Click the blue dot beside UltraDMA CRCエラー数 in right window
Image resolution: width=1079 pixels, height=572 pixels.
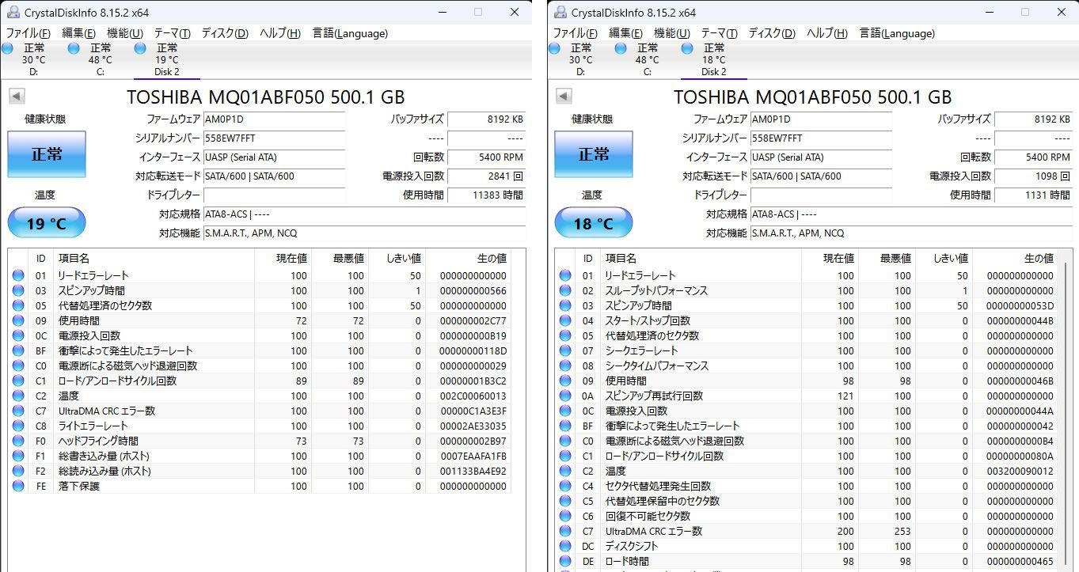pos(565,531)
